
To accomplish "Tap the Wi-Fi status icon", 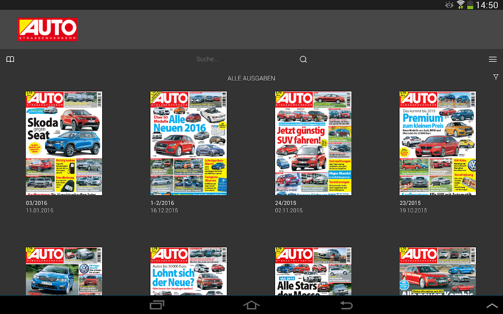I will pyautogui.click(x=461, y=5).
